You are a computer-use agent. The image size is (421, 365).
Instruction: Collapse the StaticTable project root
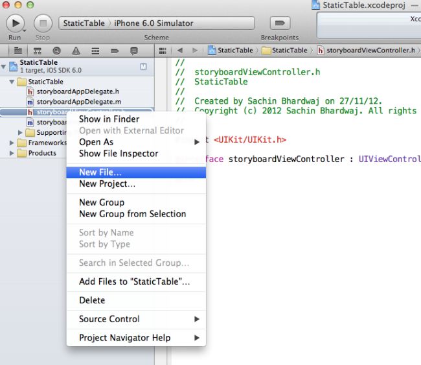pos(3,66)
